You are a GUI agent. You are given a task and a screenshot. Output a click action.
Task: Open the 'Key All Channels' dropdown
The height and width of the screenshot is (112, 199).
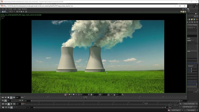pos(190,107)
